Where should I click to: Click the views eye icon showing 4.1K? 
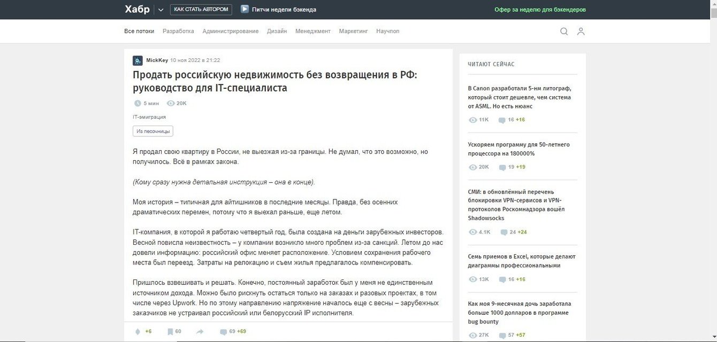(x=472, y=232)
